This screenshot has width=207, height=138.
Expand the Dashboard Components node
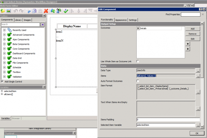click(4, 53)
